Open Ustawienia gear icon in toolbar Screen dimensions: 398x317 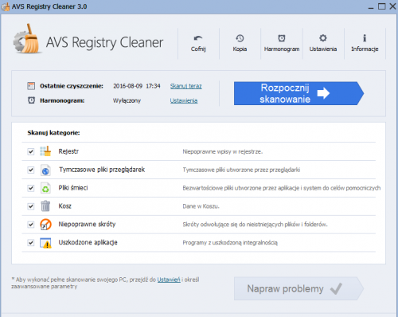point(323,38)
